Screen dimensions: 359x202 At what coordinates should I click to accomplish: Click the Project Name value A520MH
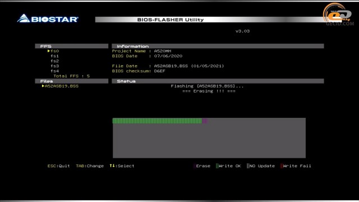(x=163, y=51)
